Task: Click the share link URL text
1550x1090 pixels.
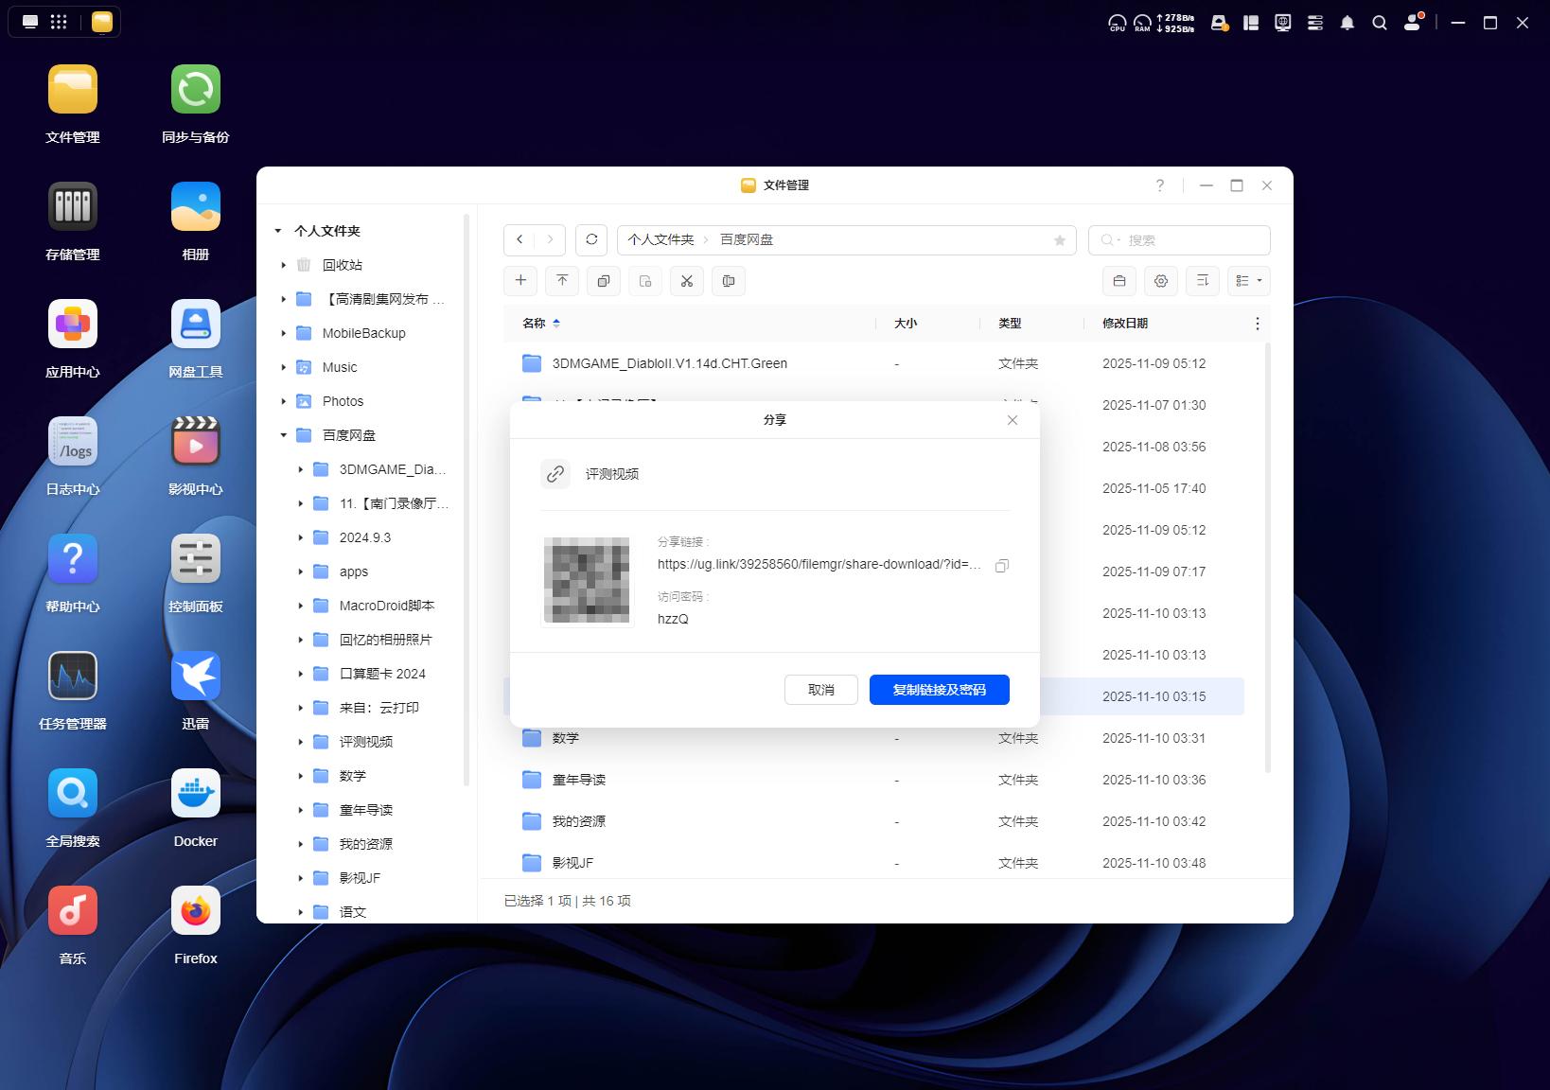Action: coord(819,565)
